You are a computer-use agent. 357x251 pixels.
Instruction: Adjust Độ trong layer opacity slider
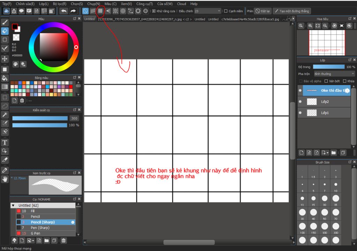click(328, 67)
